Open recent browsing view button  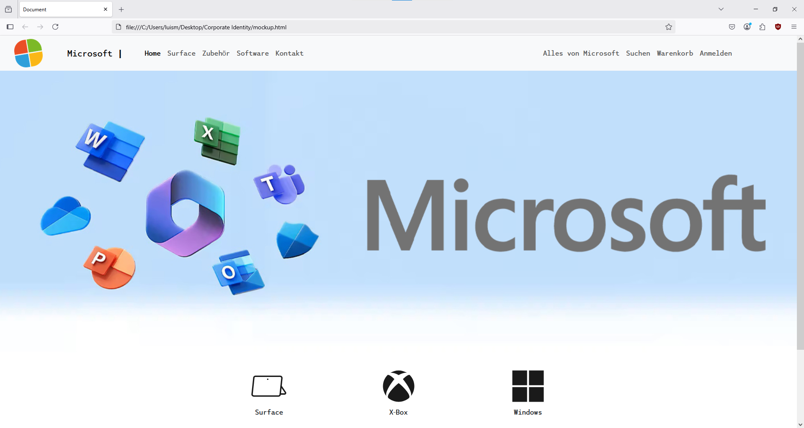[x=8, y=9]
